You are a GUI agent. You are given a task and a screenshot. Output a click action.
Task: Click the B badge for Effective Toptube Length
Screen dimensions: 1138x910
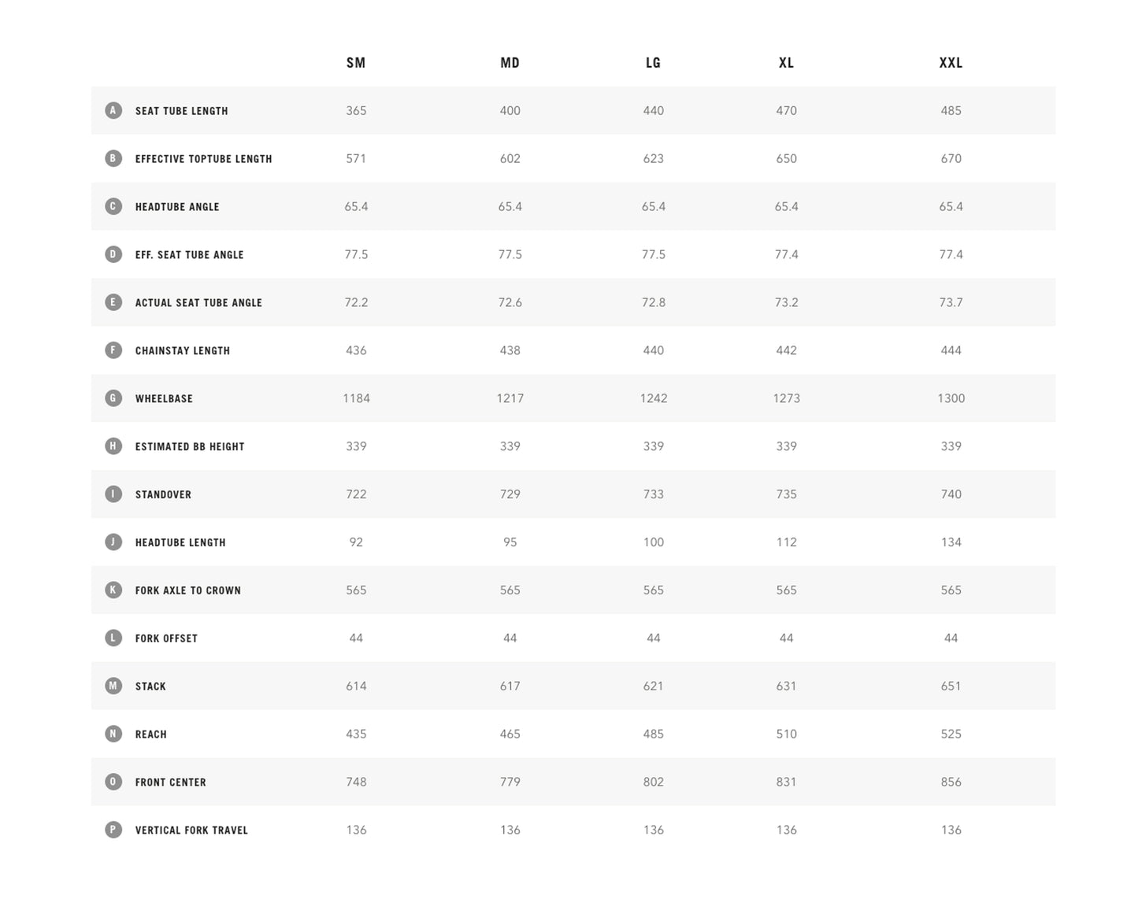pos(113,158)
